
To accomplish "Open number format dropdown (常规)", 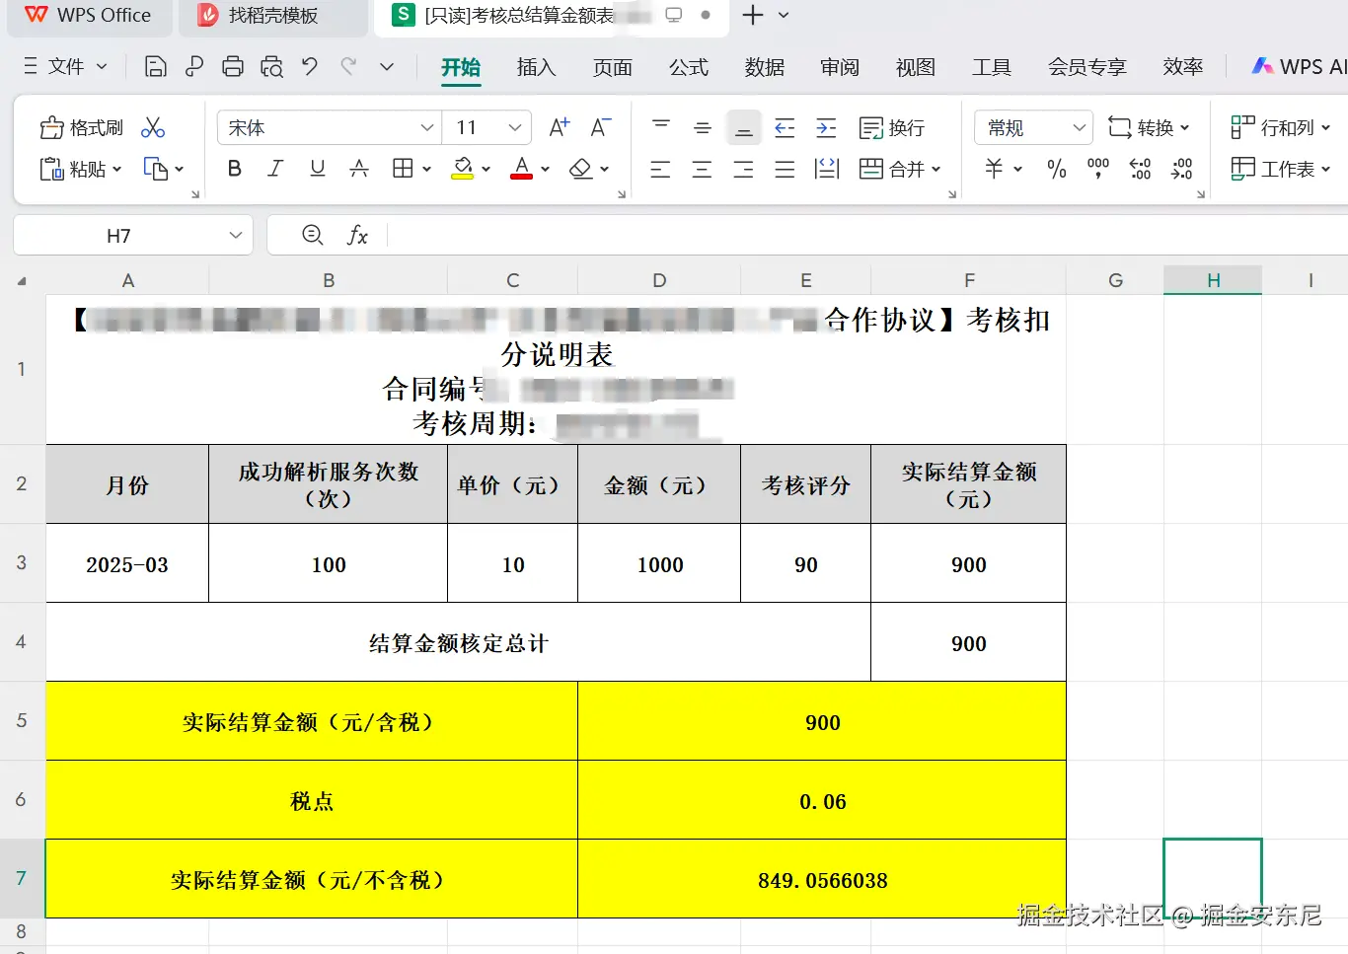I will [1079, 127].
